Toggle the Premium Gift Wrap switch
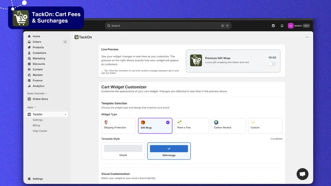Viewport: 331px width, 186px height. tap(272, 64)
